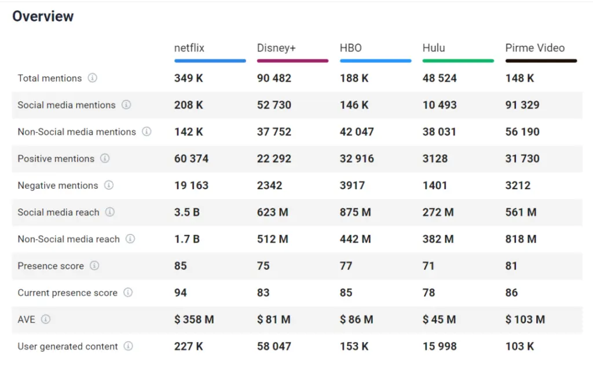This screenshot has height=367, width=593.
Task: Open User generated content info icon
Action: tap(129, 346)
